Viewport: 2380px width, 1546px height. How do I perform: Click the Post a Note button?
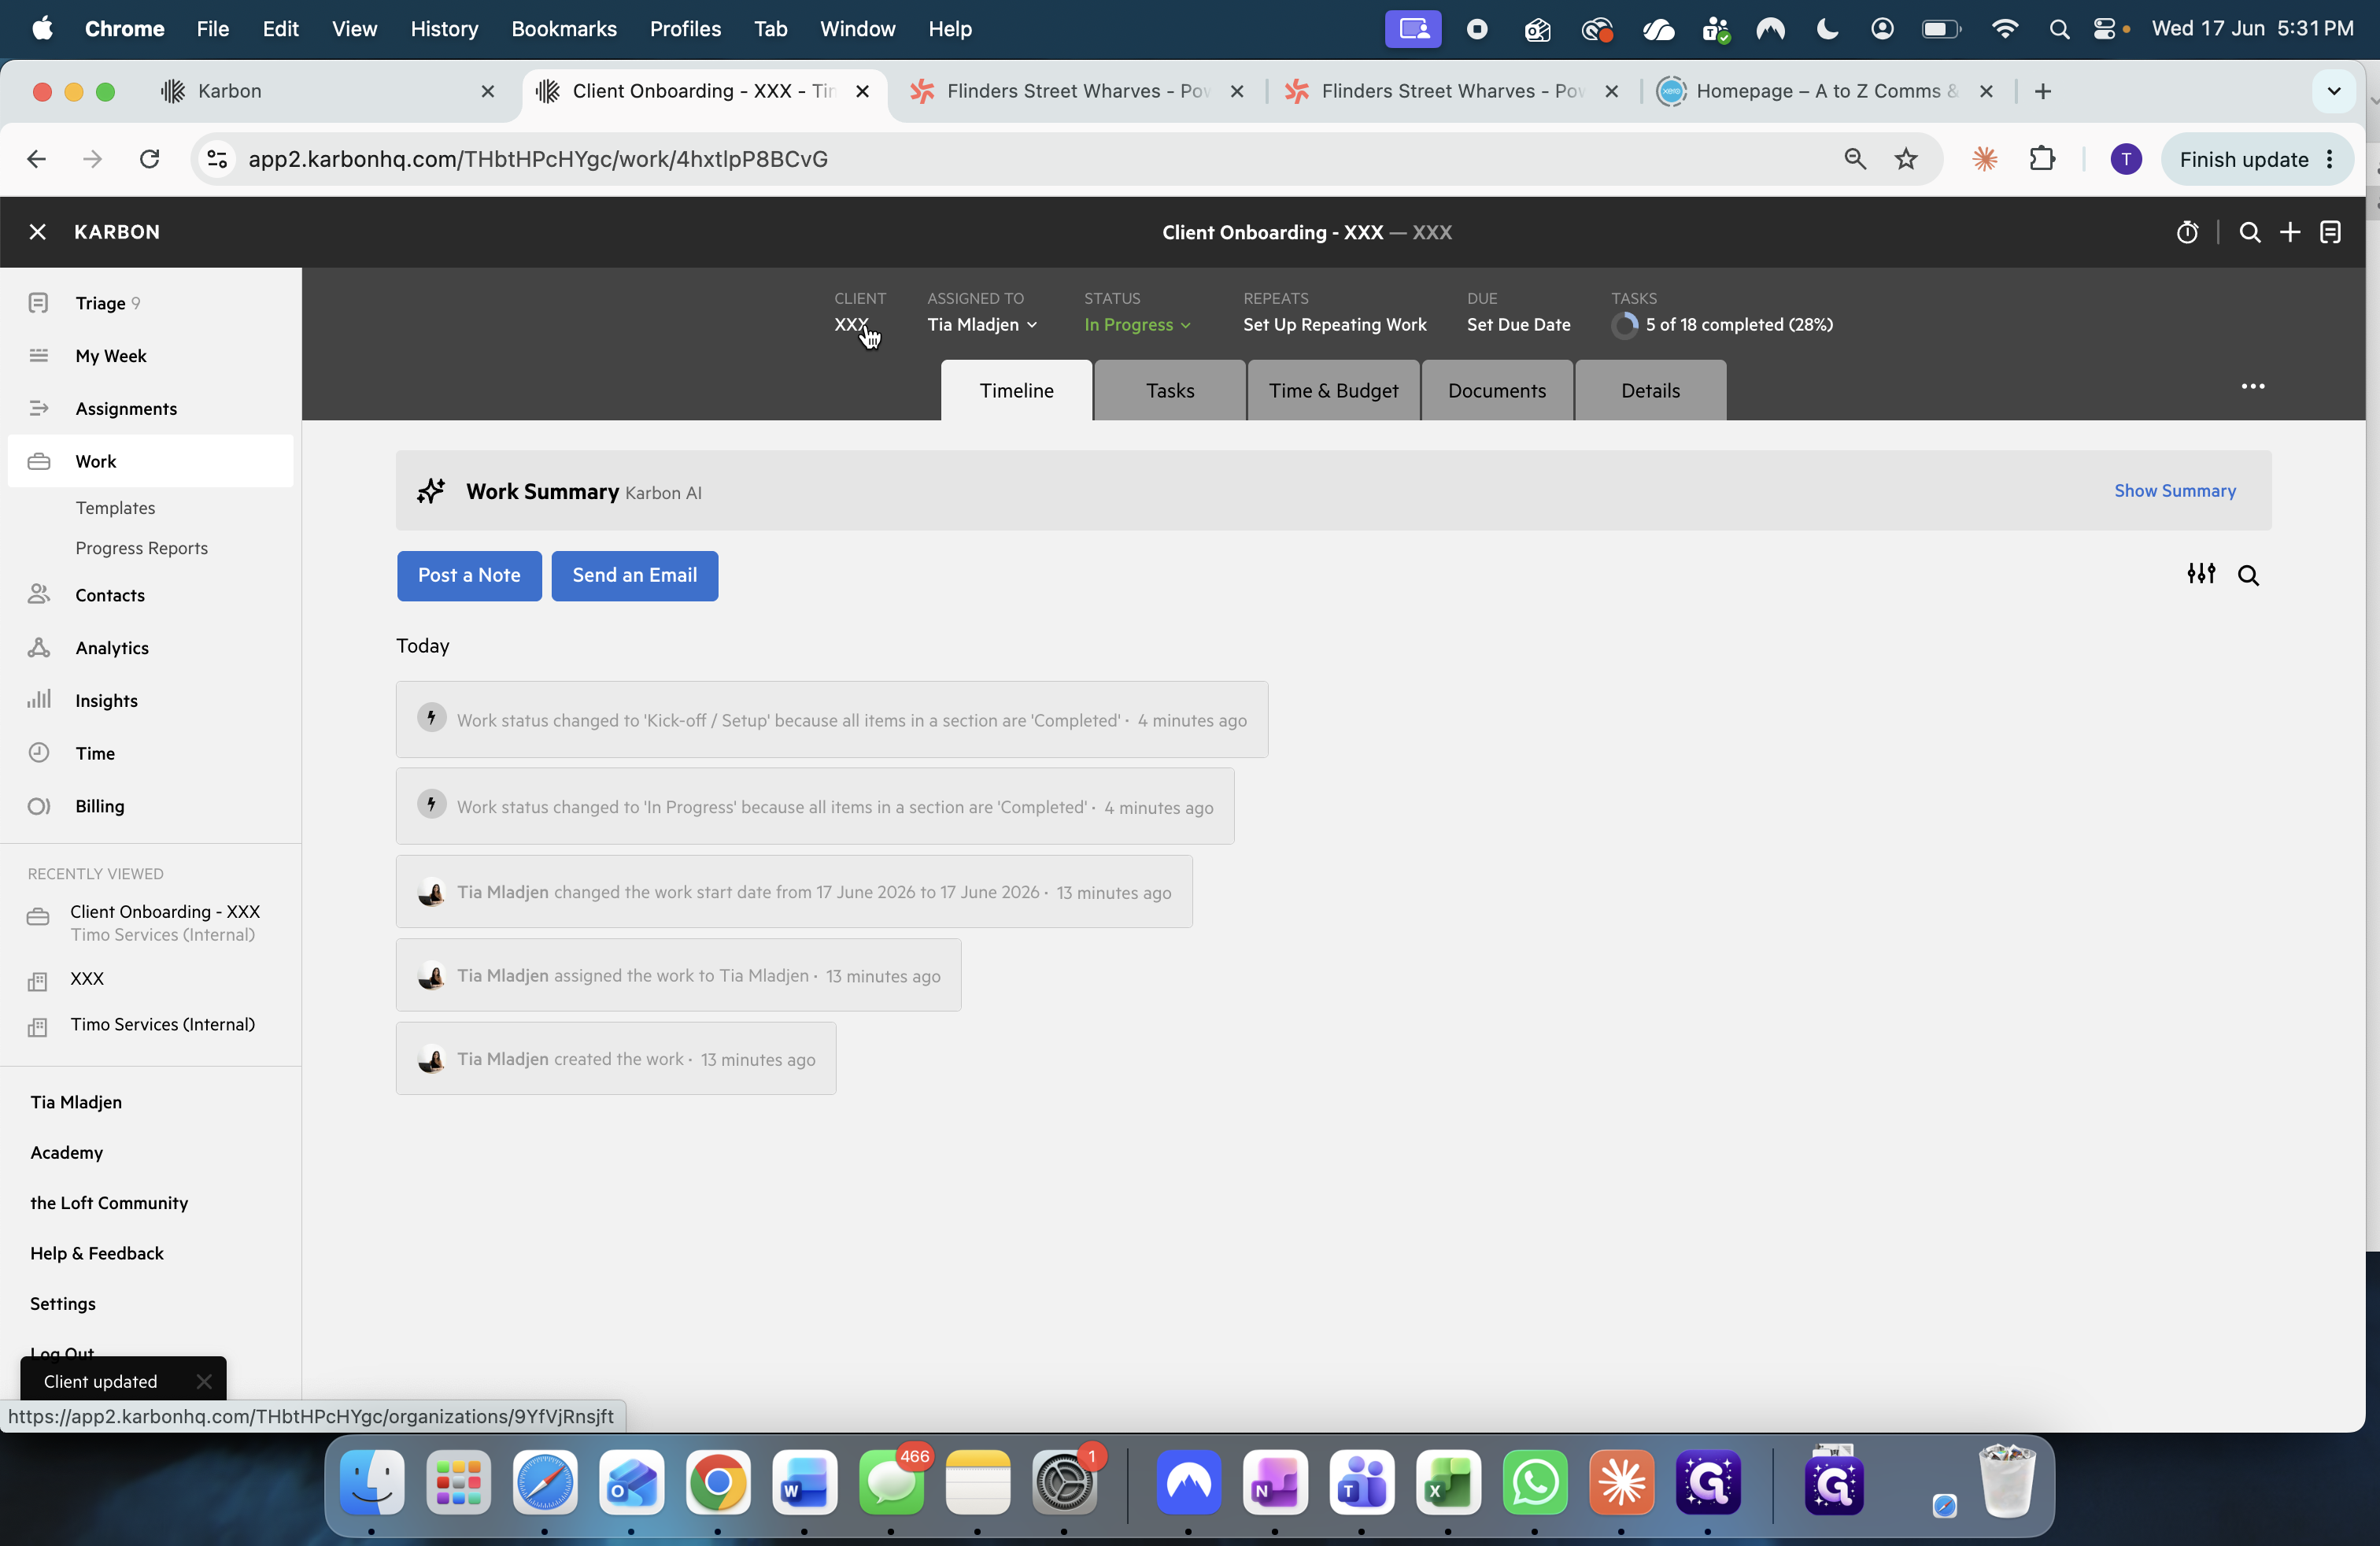[x=469, y=575]
